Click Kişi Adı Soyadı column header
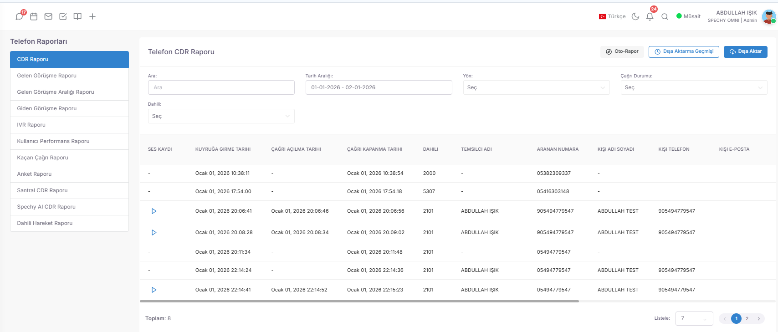778x332 pixels. point(616,149)
